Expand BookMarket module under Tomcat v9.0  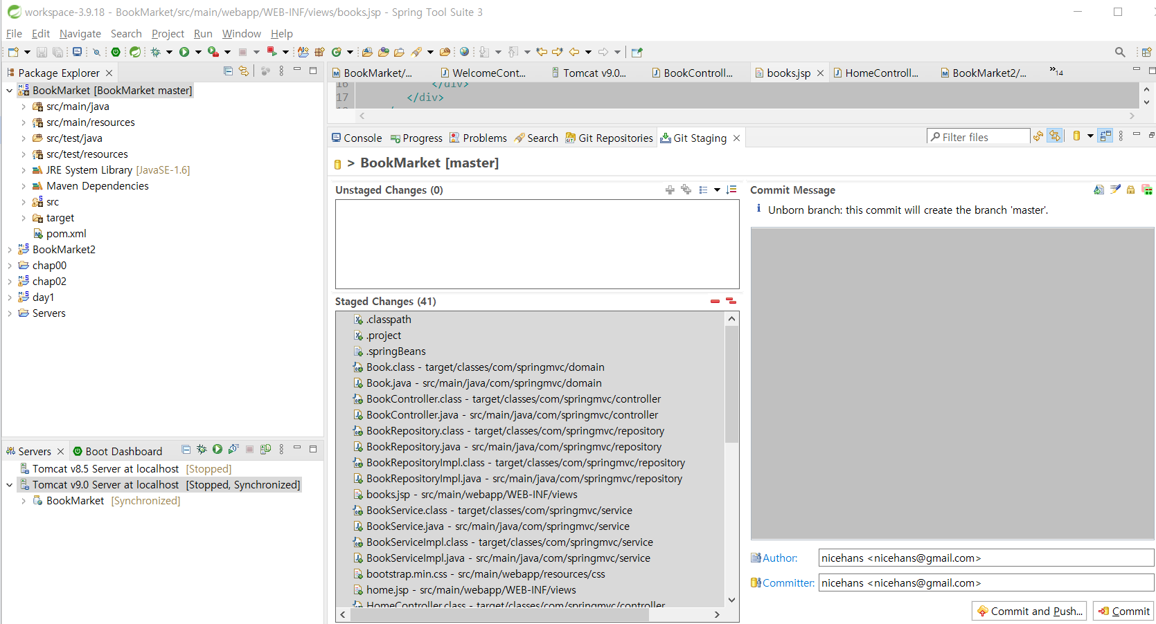coord(24,501)
